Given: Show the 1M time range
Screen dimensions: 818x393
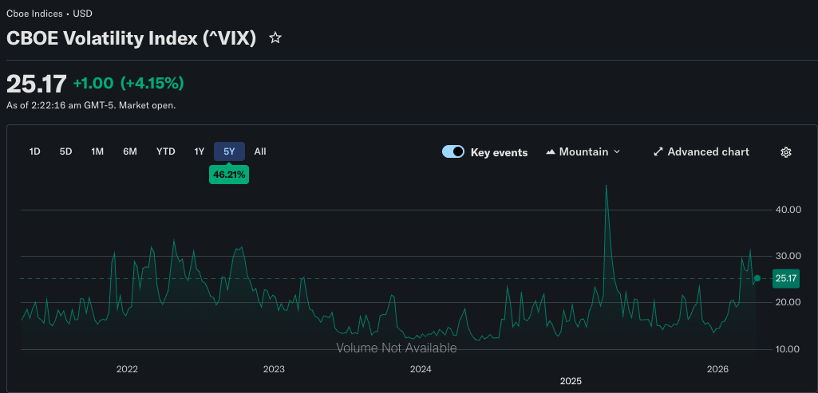Looking at the screenshot, I should pos(97,151).
